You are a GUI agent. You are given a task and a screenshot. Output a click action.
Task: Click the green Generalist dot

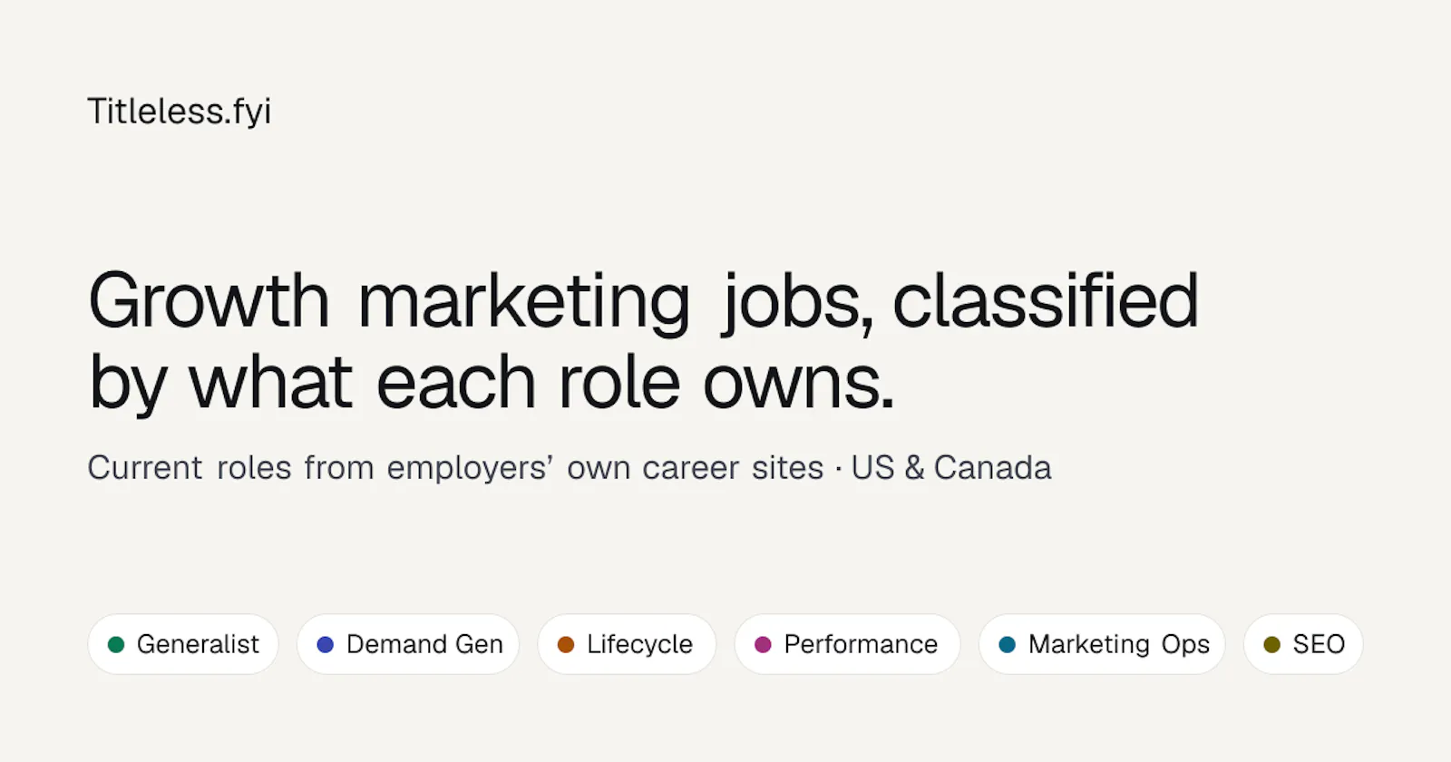click(116, 645)
